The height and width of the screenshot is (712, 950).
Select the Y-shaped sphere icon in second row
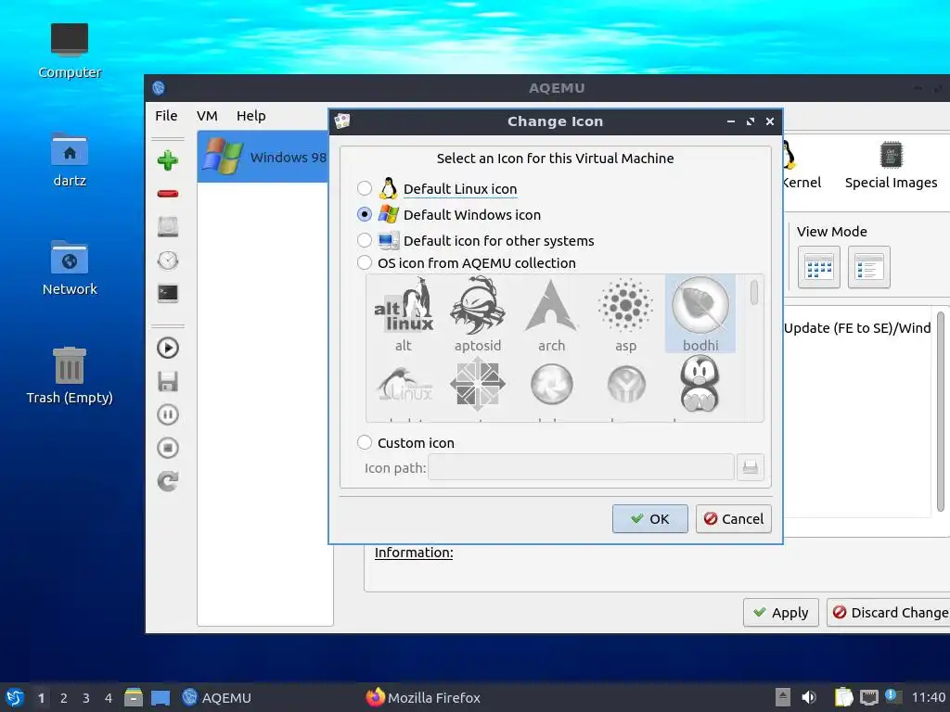click(626, 384)
